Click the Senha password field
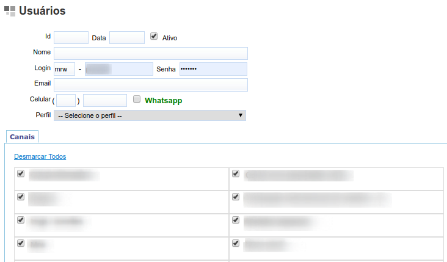Screen dimensions: 447x262 point(213,69)
